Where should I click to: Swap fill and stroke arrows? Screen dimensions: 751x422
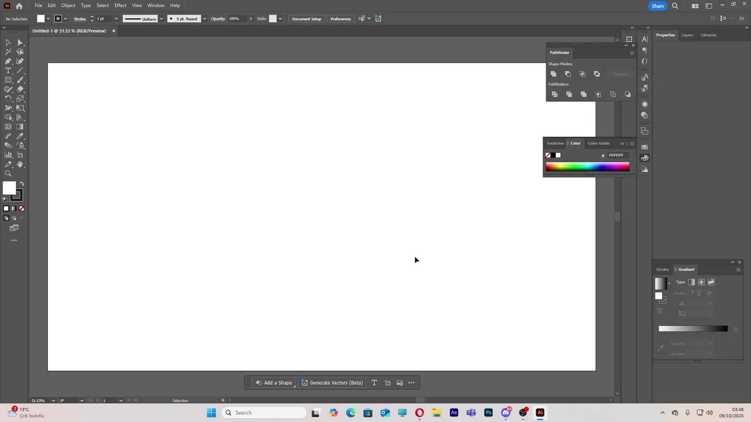(22, 184)
